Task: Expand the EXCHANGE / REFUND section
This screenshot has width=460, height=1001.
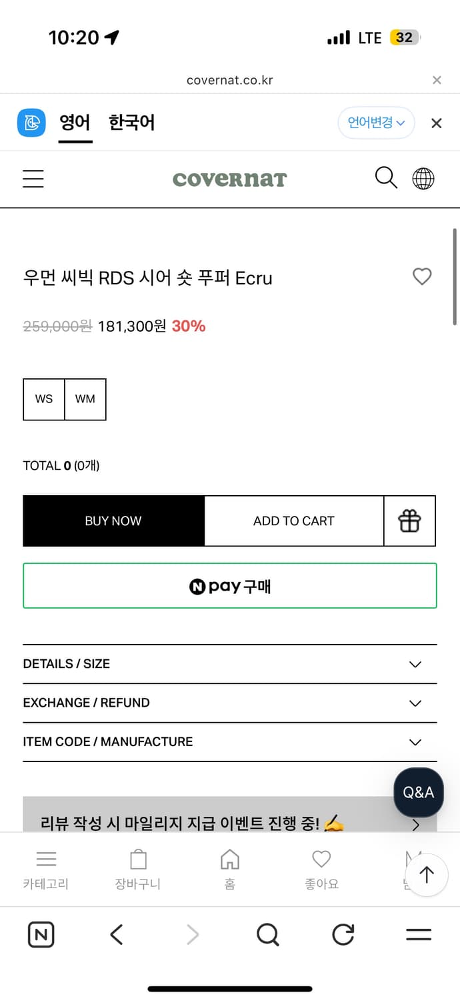Action: (229, 703)
